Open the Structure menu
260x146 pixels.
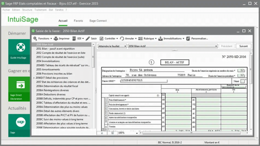(27, 10)
